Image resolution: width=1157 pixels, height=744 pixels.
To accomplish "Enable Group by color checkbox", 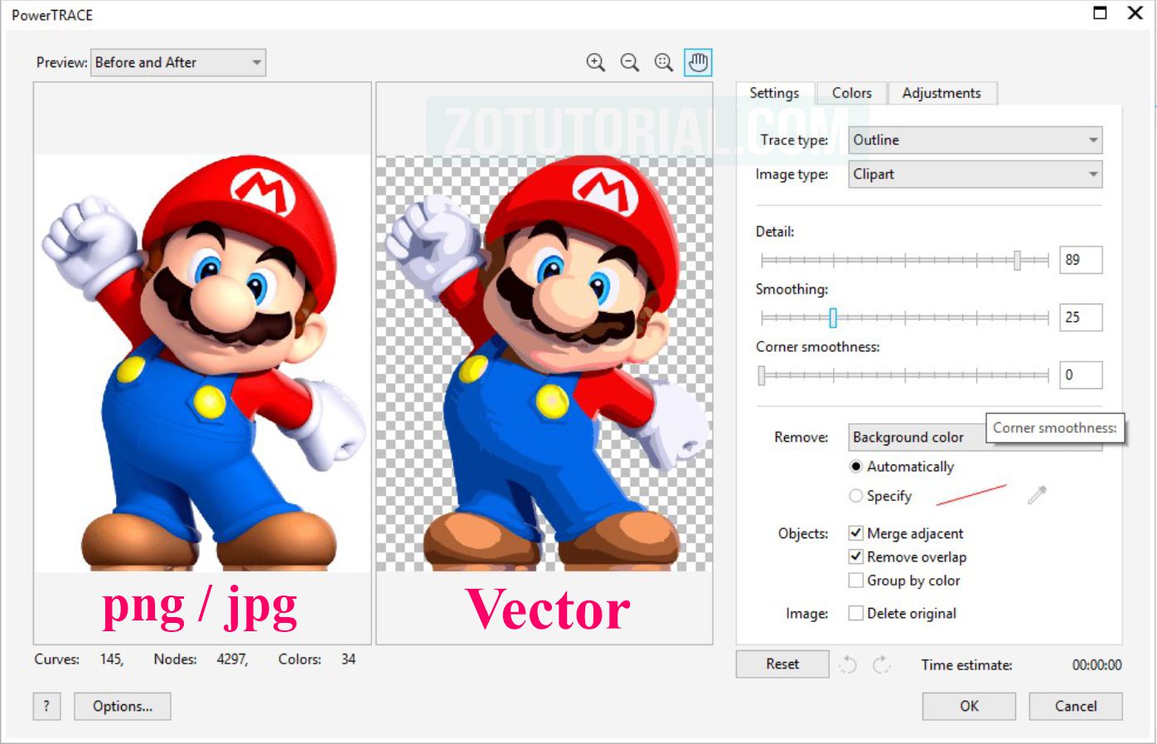I will (x=856, y=581).
